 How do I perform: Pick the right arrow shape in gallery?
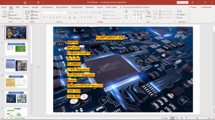tap(135, 15)
